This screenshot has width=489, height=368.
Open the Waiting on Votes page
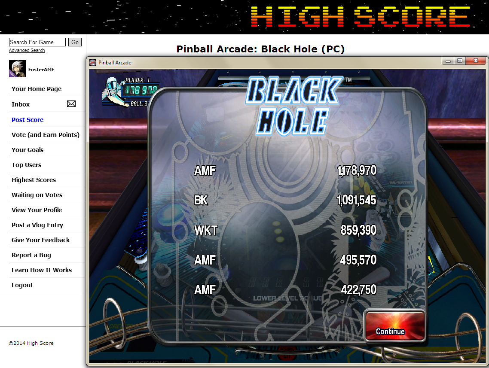pyautogui.click(x=37, y=195)
